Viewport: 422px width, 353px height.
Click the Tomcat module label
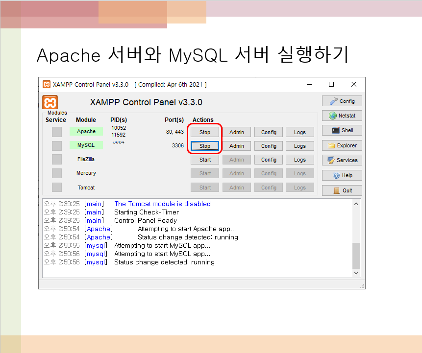86,188
